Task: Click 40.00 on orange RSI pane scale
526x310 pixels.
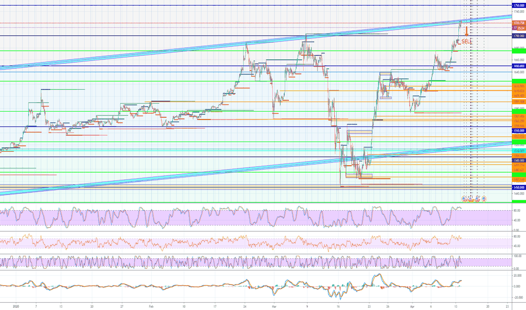Action: tap(517, 246)
